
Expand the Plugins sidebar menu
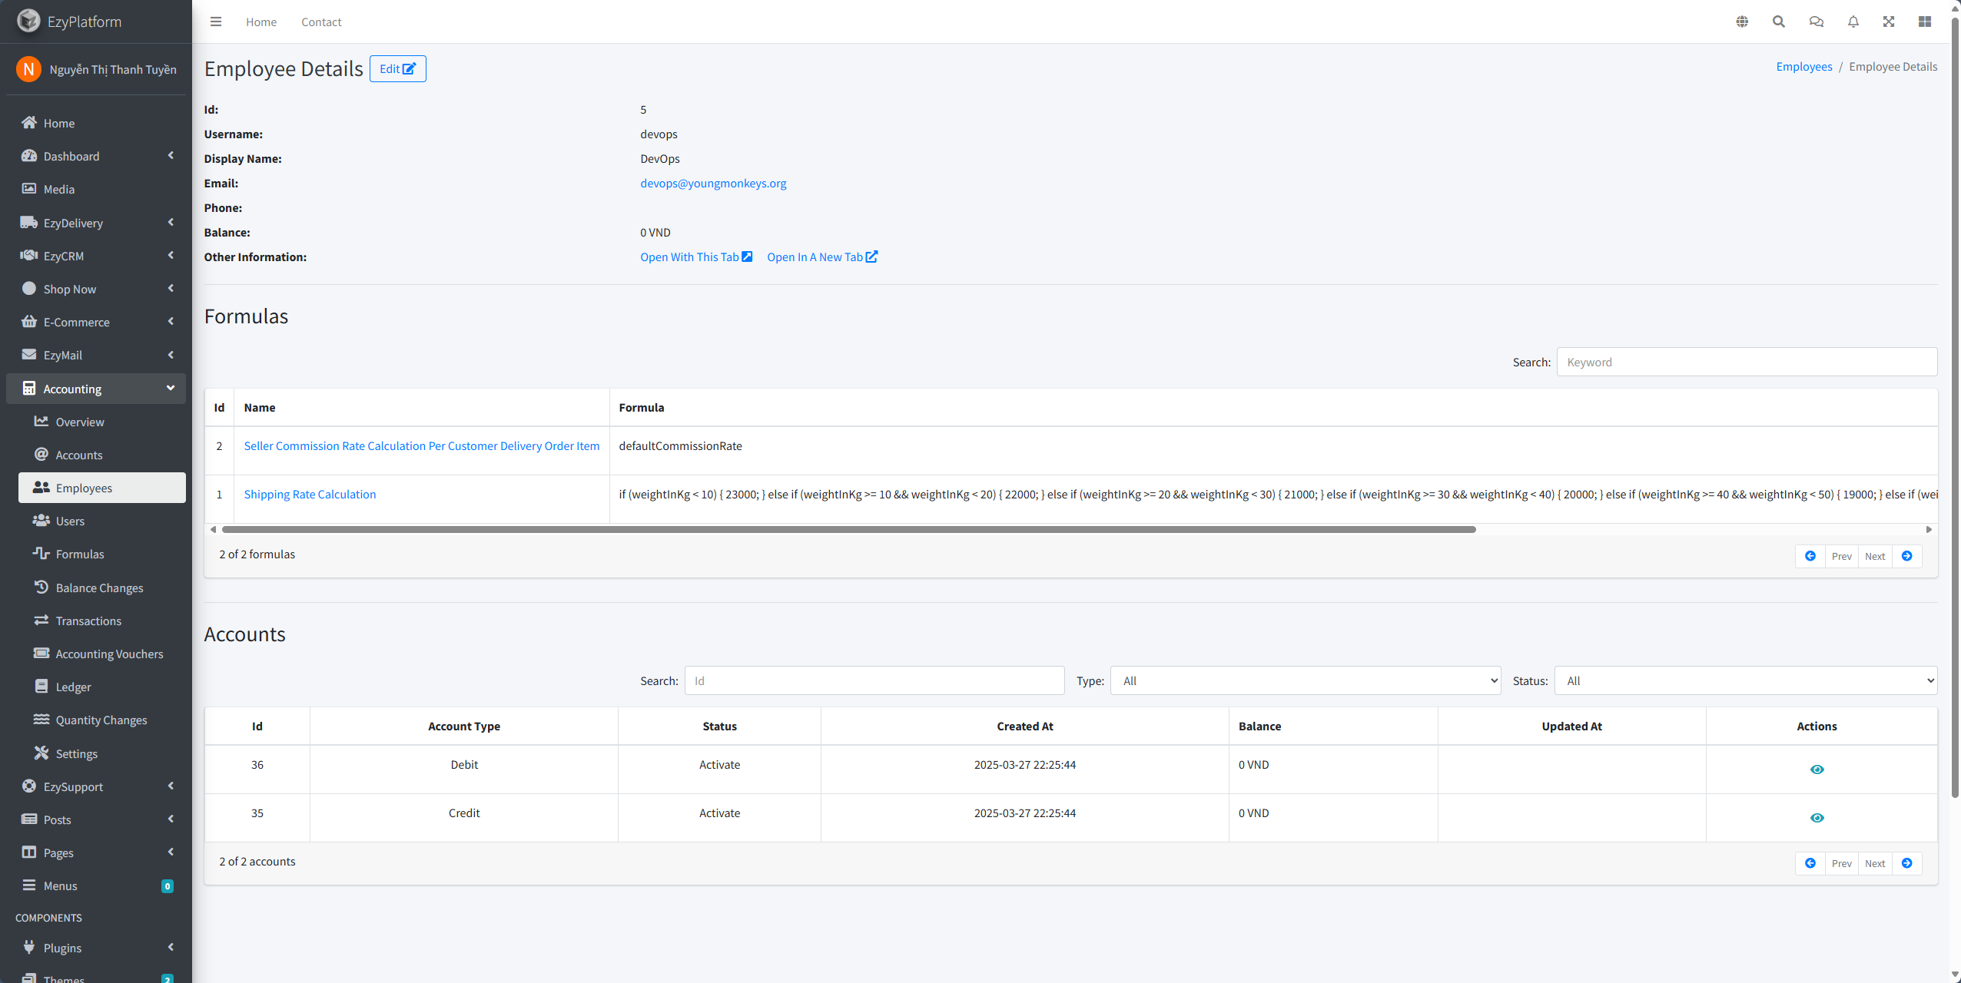[x=96, y=948]
